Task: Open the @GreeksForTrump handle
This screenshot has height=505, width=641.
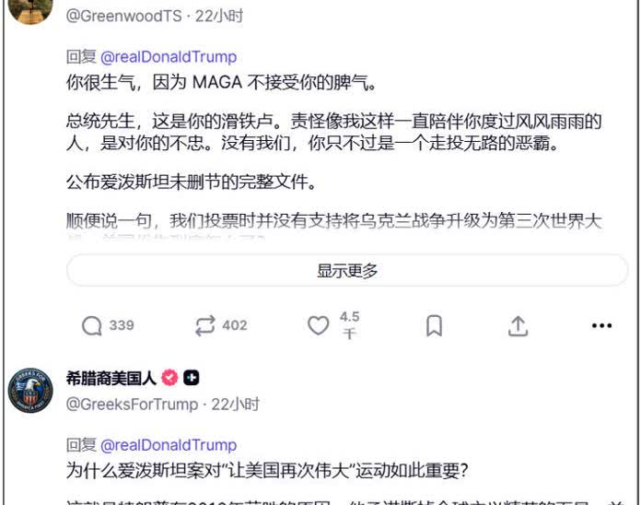Action: (x=132, y=404)
